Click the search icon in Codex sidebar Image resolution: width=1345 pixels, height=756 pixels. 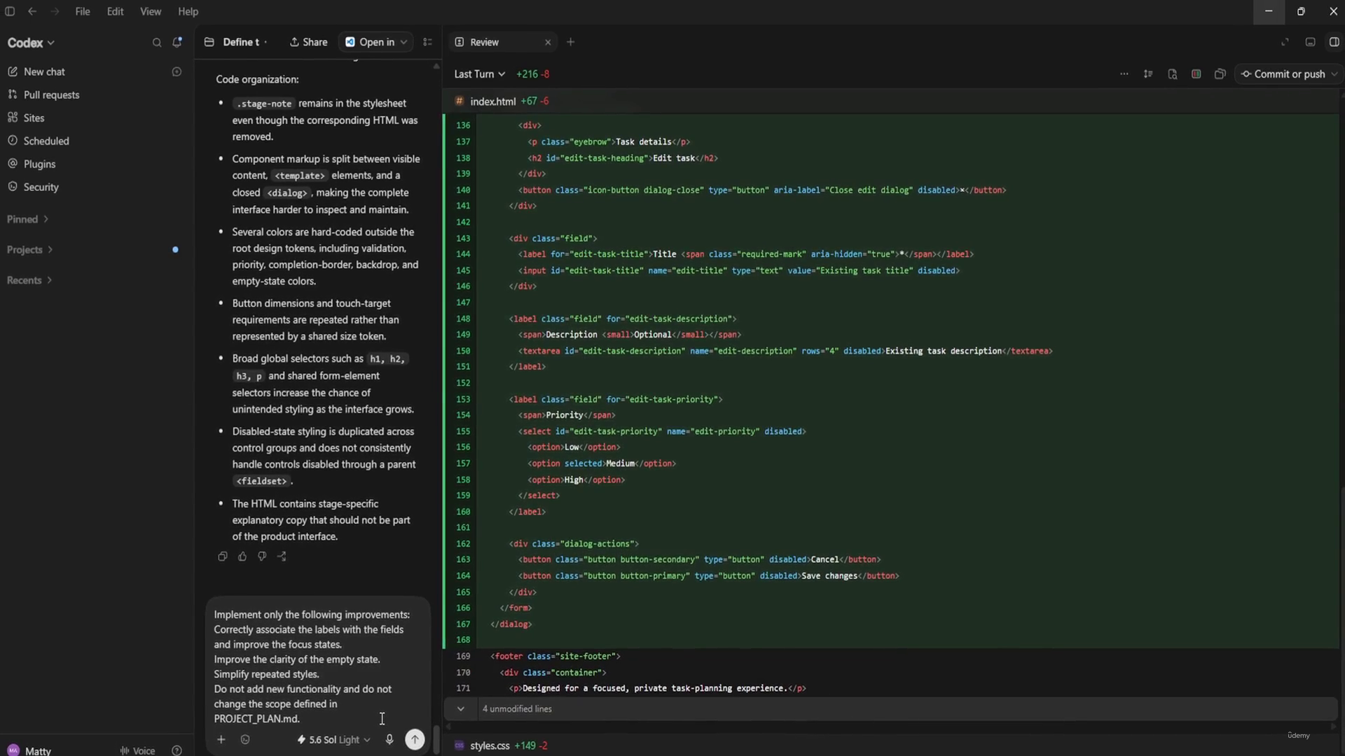tap(157, 43)
